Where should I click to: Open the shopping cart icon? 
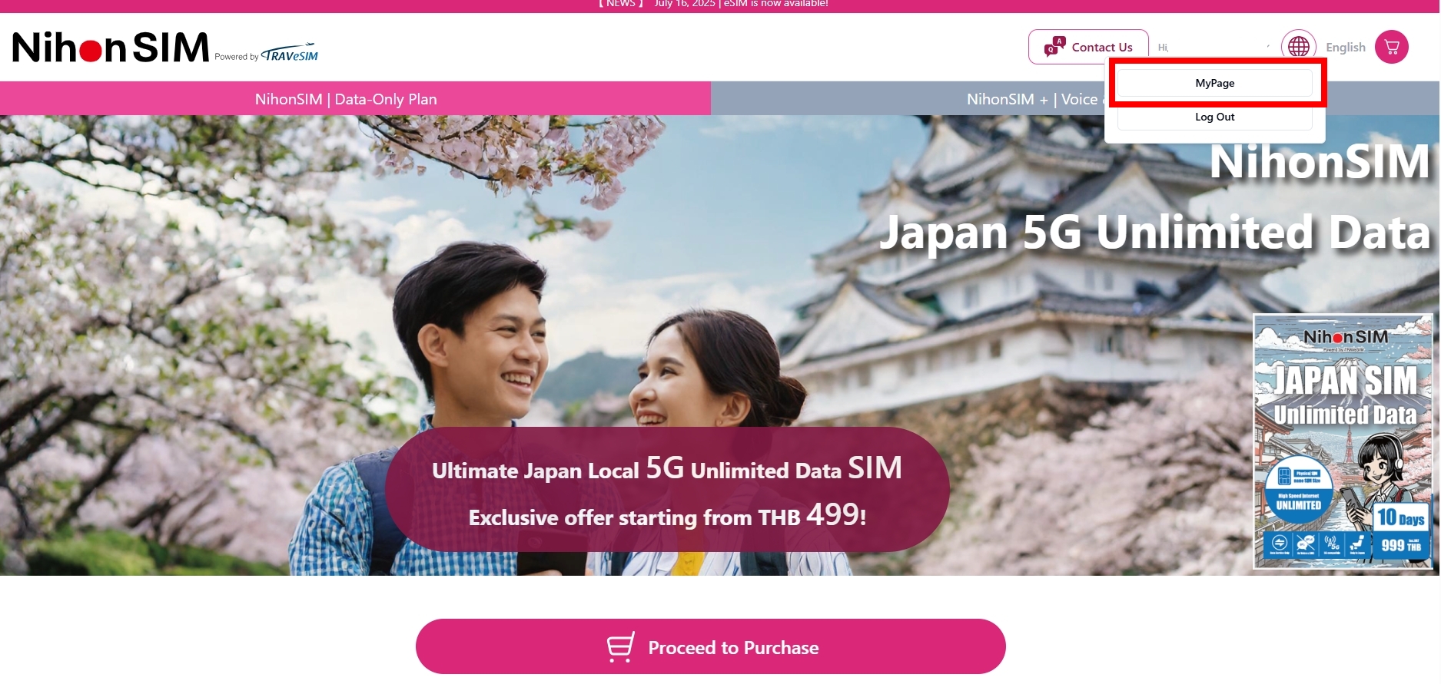pos(1391,47)
